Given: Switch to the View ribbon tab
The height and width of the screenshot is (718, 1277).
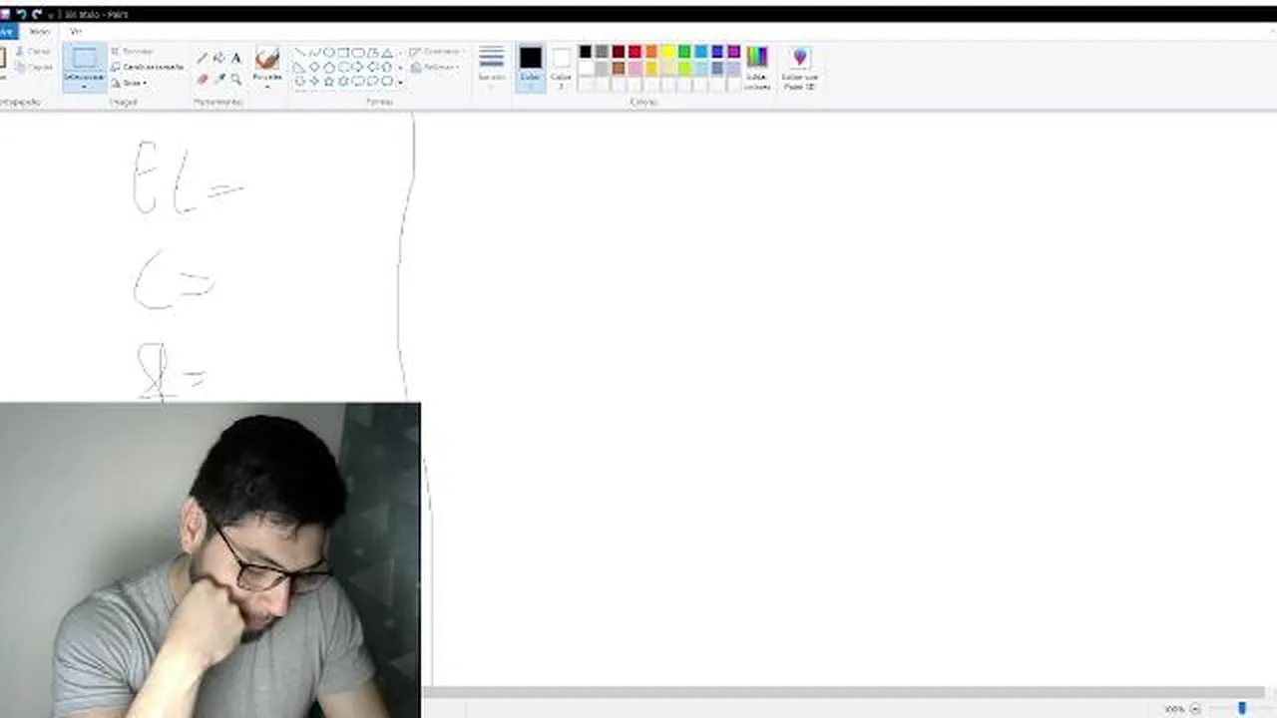Looking at the screenshot, I should (x=76, y=31).
